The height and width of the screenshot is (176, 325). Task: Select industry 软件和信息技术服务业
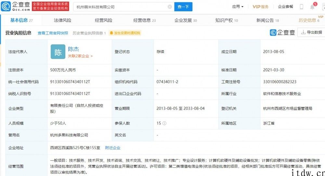pyautogui.click(x=282, y=94)
